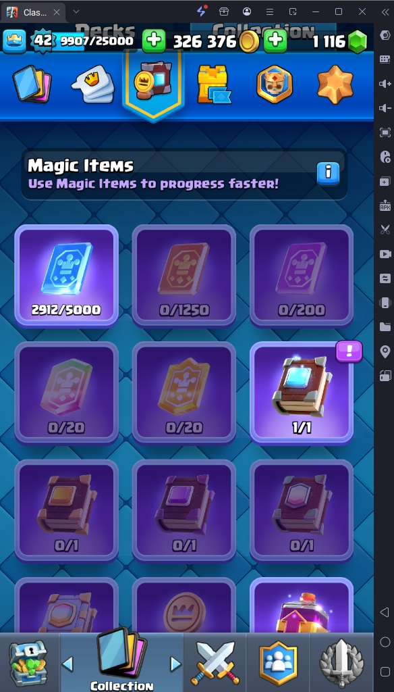
Task: Select the Common Wild Card 2912/5000 item
Action: pos(67,276)
